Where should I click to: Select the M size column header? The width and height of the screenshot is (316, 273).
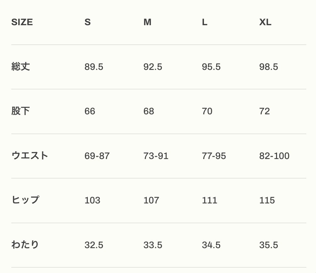[x=147, y=22]
